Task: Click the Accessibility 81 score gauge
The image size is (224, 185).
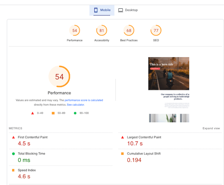Action: pyautogui.click(x=101, y=31)
